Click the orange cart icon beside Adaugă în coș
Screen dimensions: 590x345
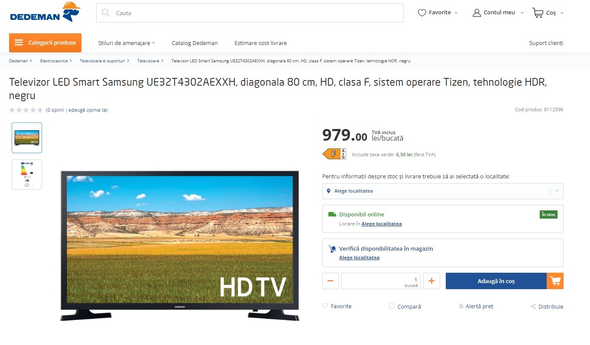[x=555, y=281]
